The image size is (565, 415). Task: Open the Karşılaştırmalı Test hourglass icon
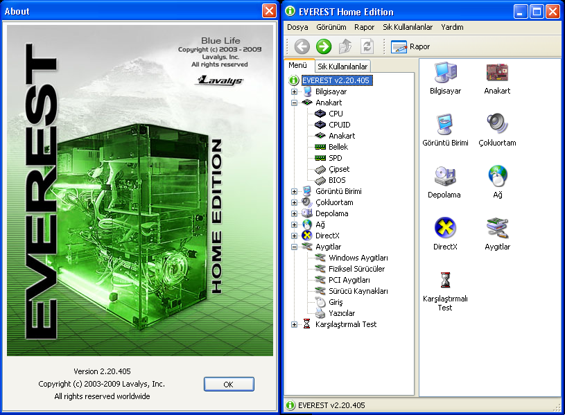tap(445, 292)
